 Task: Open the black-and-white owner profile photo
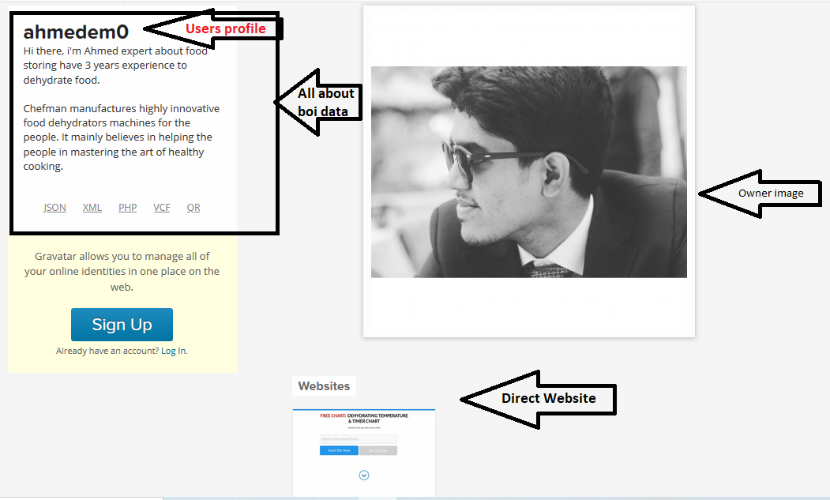pos(528,171)
